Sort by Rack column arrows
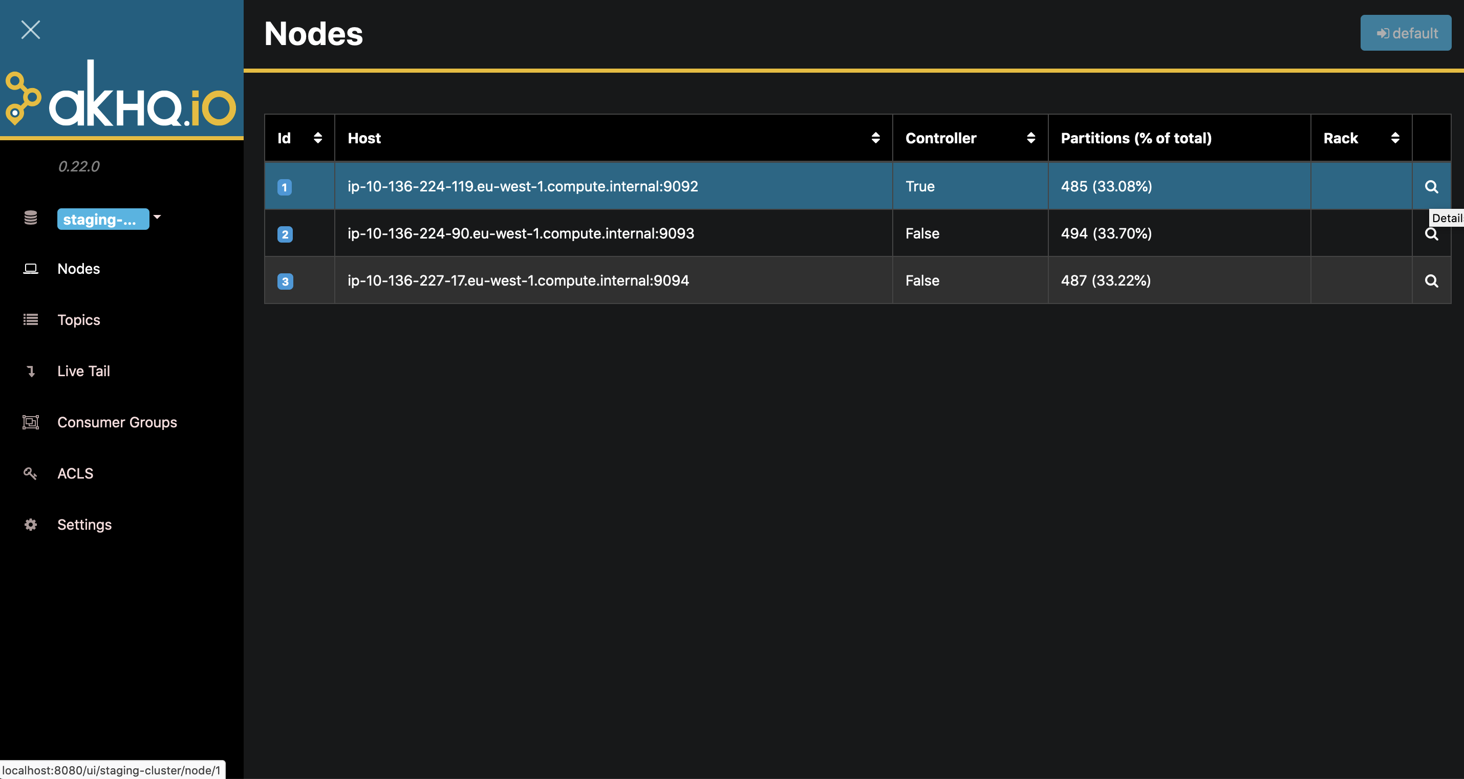 tap(1395, 138)
